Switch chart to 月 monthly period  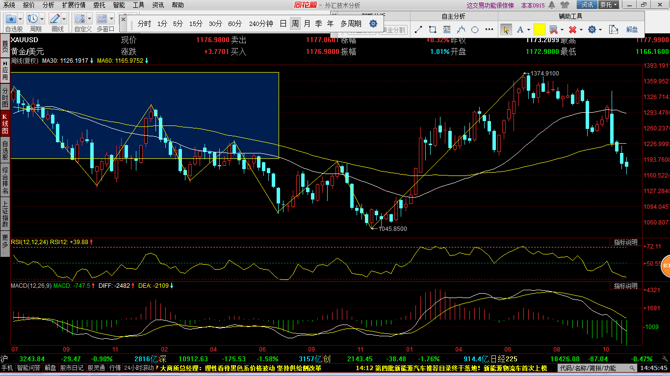(x=307, y=24)
